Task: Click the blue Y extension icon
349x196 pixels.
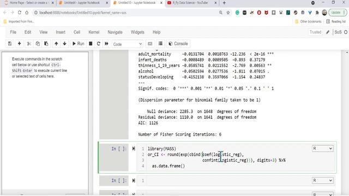Action: coord(310,13)
